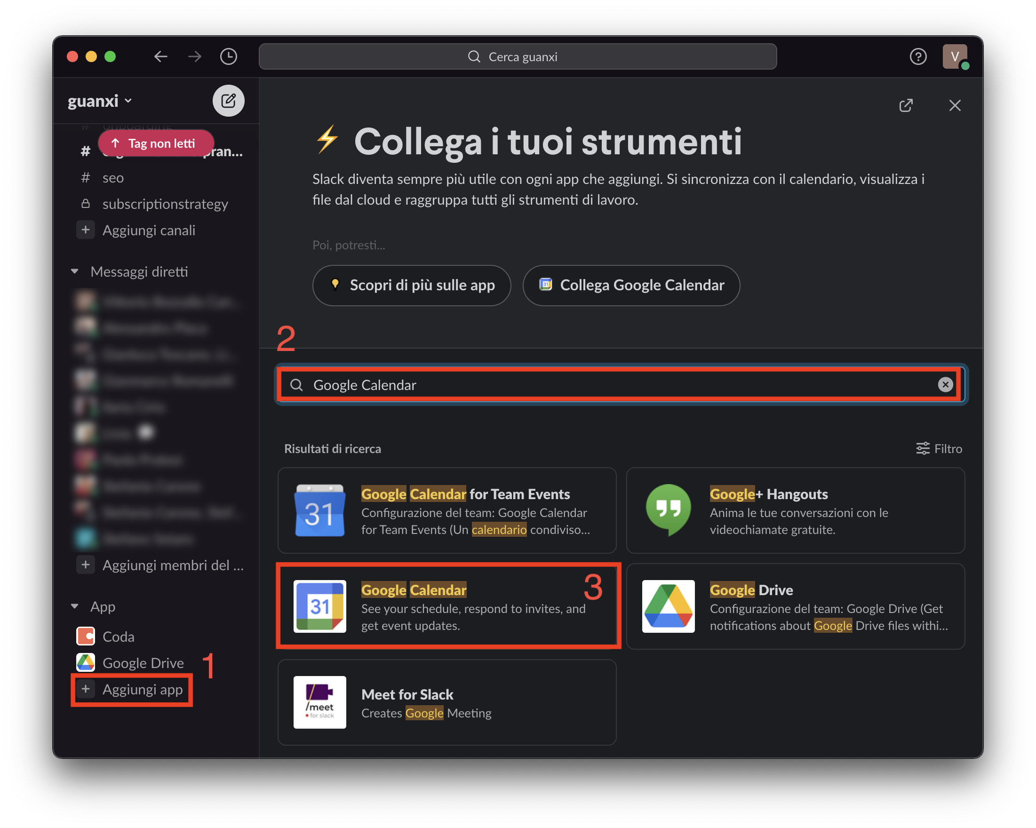
Task: Open the seo channel
Action: pos(113,178)
